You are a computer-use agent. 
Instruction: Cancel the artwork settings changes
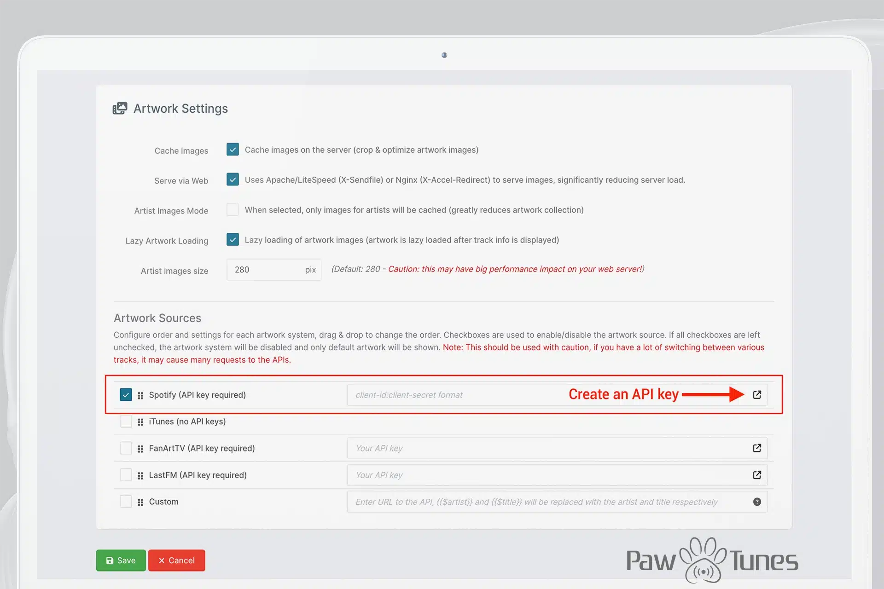[177, 560]
